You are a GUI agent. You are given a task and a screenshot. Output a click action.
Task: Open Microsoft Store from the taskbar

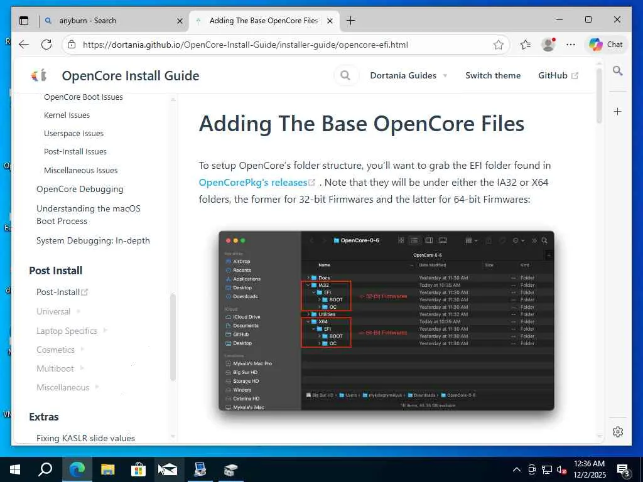(138, 469)
